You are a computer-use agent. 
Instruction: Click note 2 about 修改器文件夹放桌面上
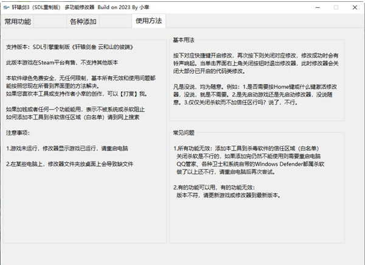[70, 164]
